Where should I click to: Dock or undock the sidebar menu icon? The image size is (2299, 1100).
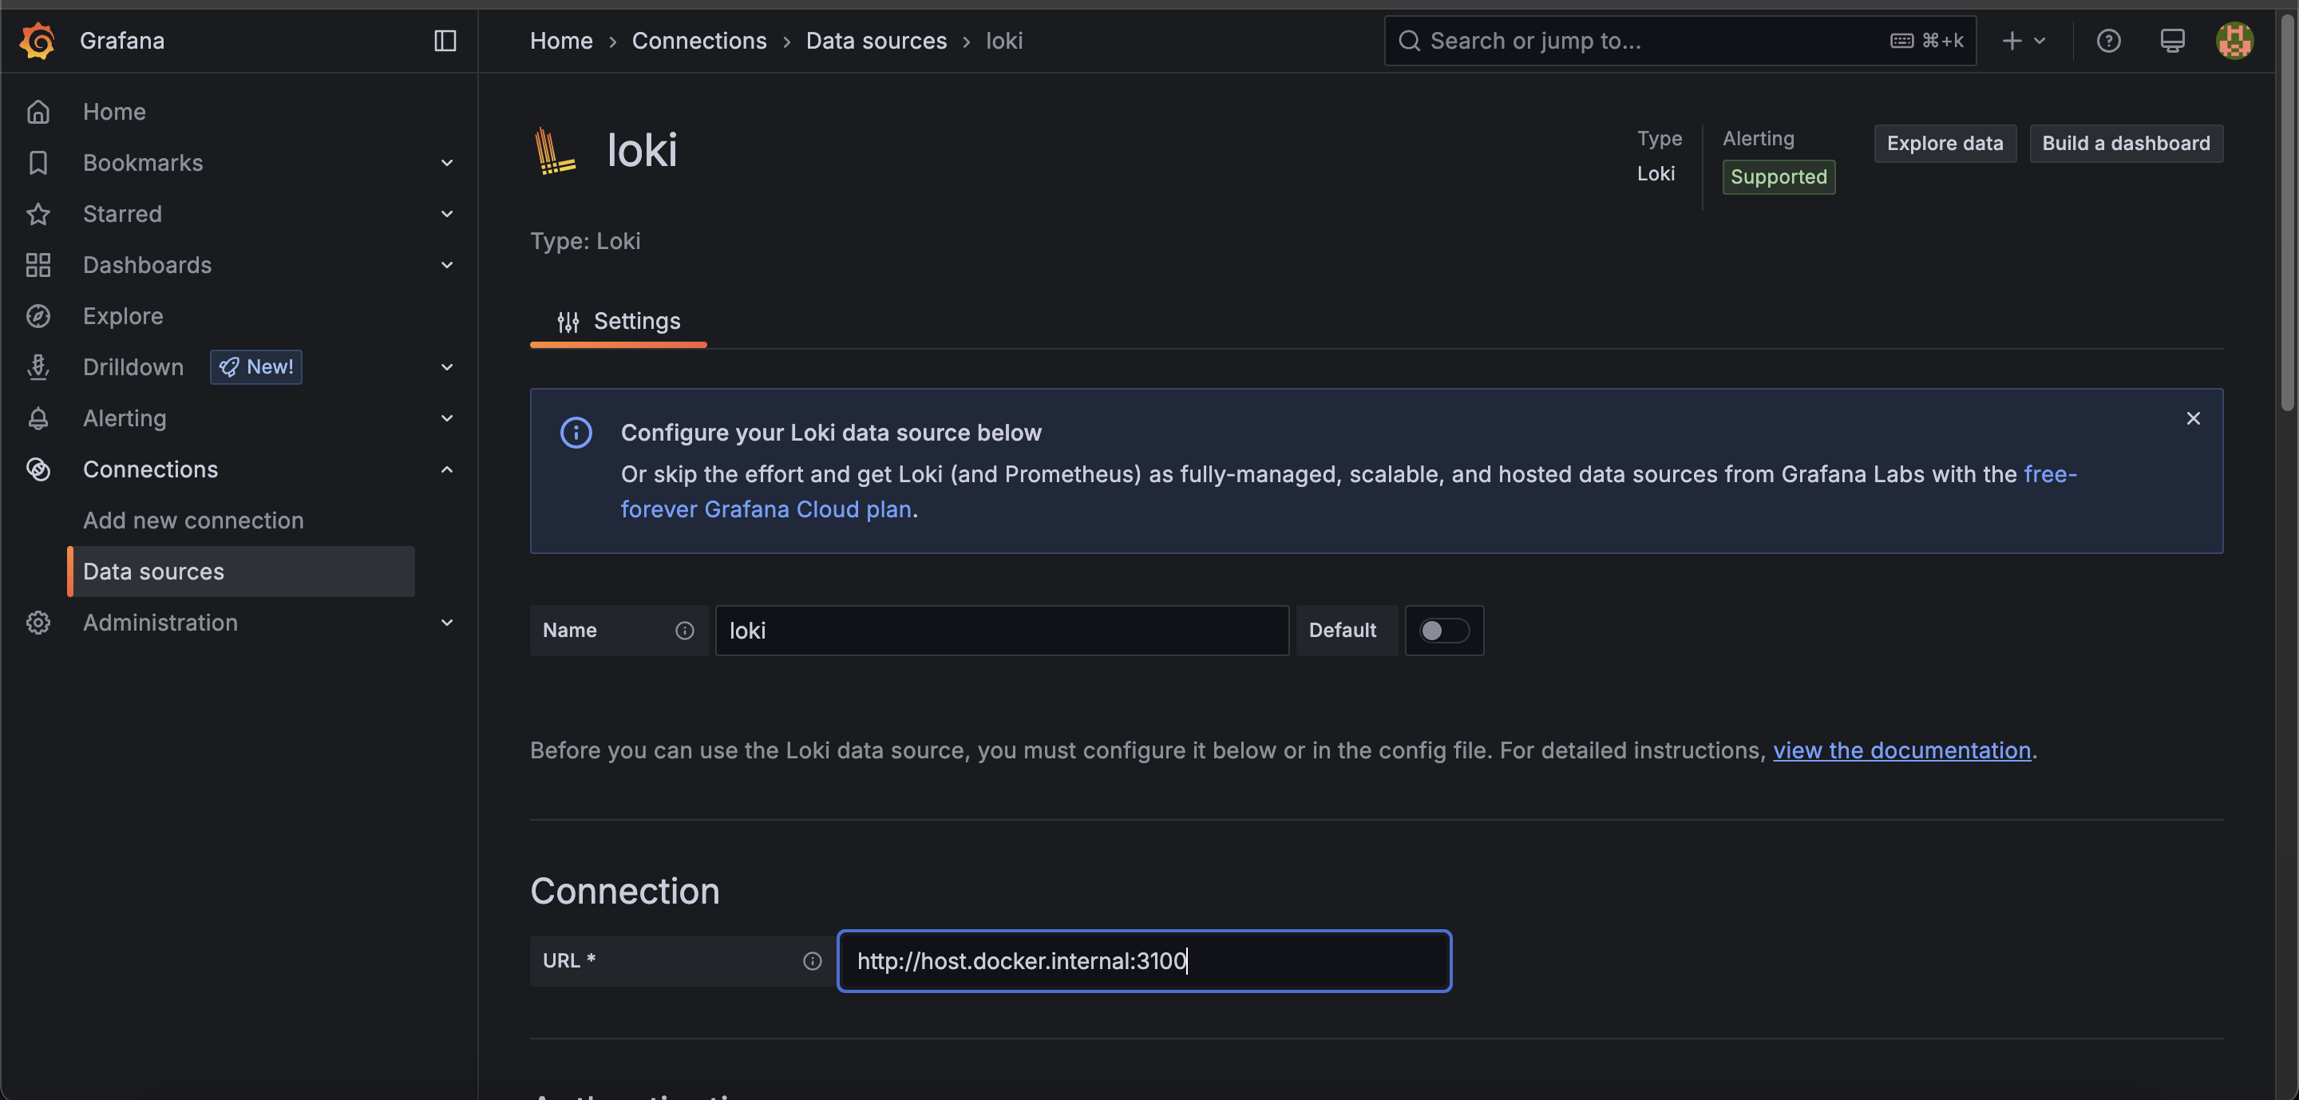pos(445,41)
